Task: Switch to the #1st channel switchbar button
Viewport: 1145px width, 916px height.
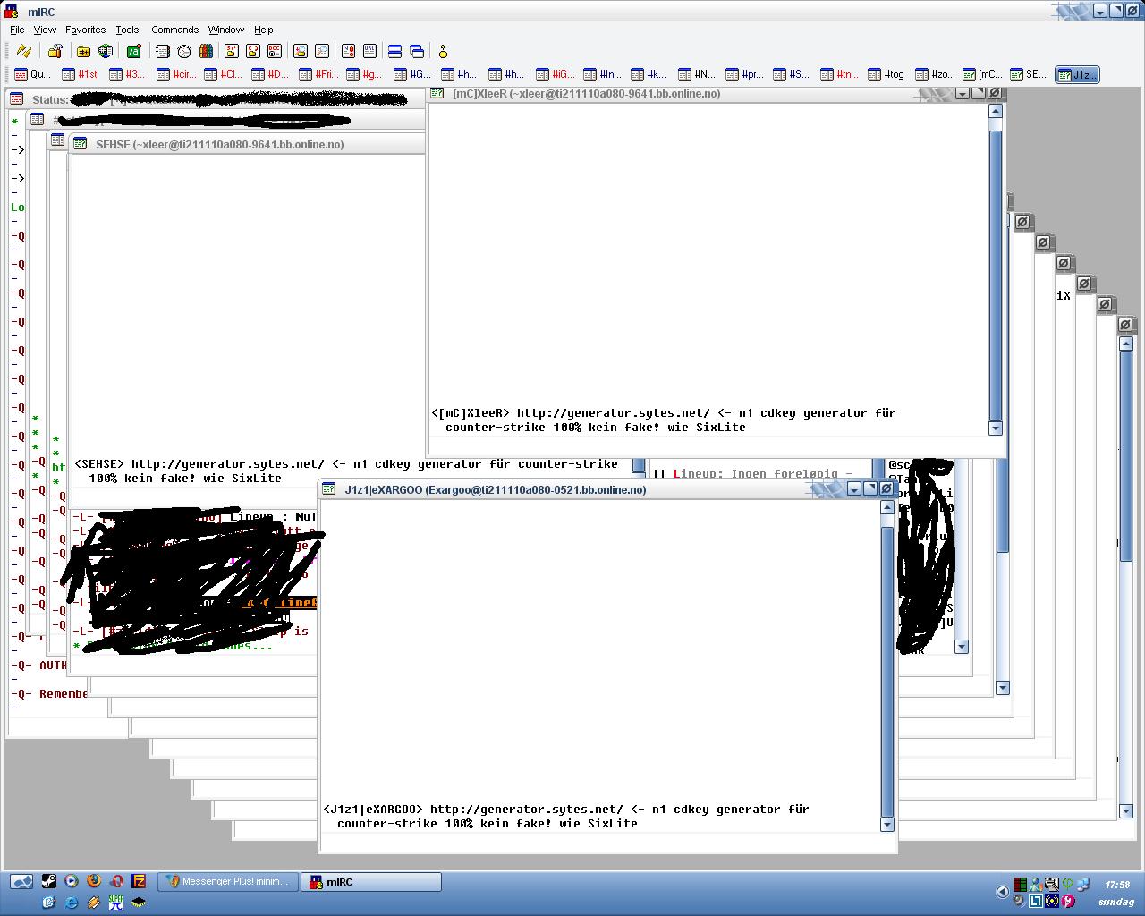Action: (x=81, y=74)
